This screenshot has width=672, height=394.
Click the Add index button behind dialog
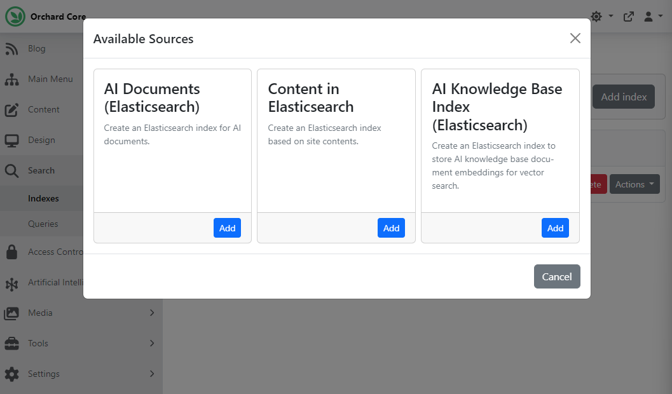pyautogui.click(x=624, y=97)
